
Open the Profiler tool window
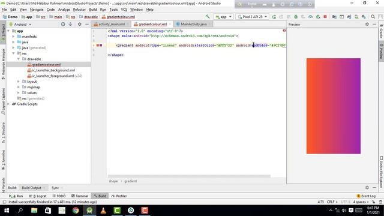[119, 196]
